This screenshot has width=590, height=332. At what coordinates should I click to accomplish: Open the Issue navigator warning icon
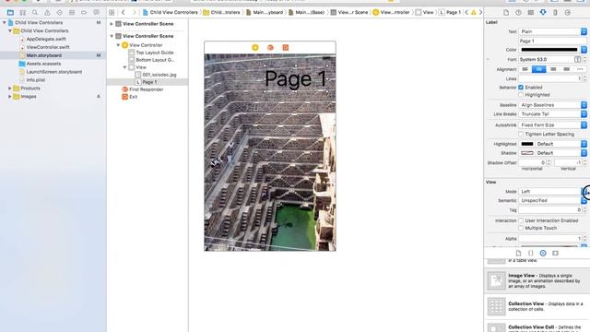click(x=47, y=12)
